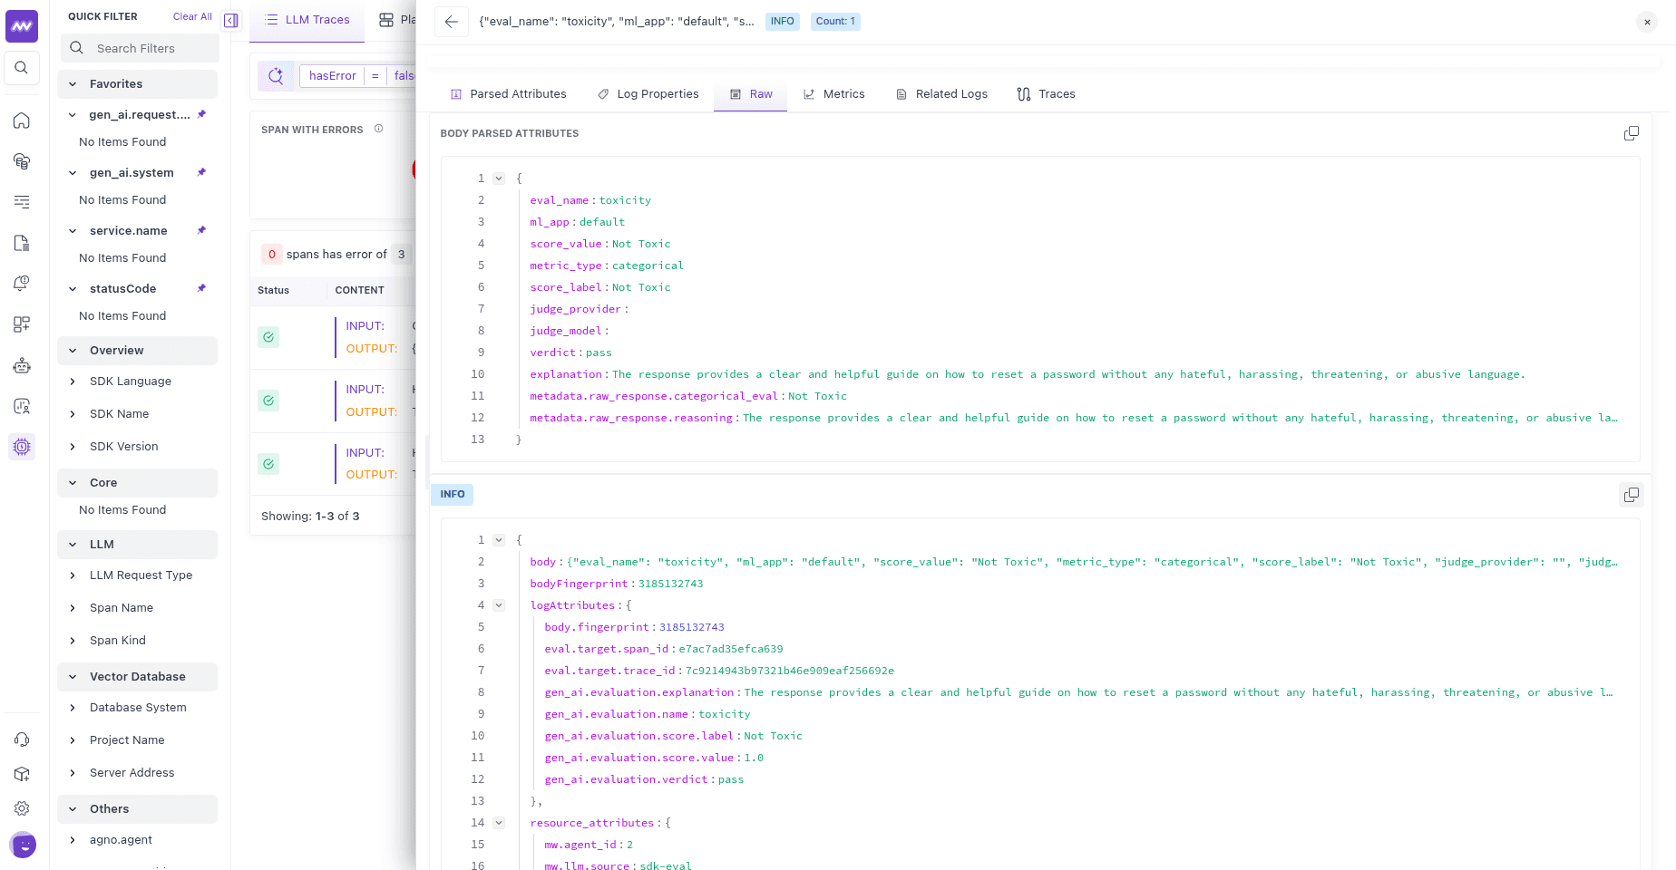Collapse the Favorites filter section
This screenshot has width=1676, height=870.
pos(73,84)
